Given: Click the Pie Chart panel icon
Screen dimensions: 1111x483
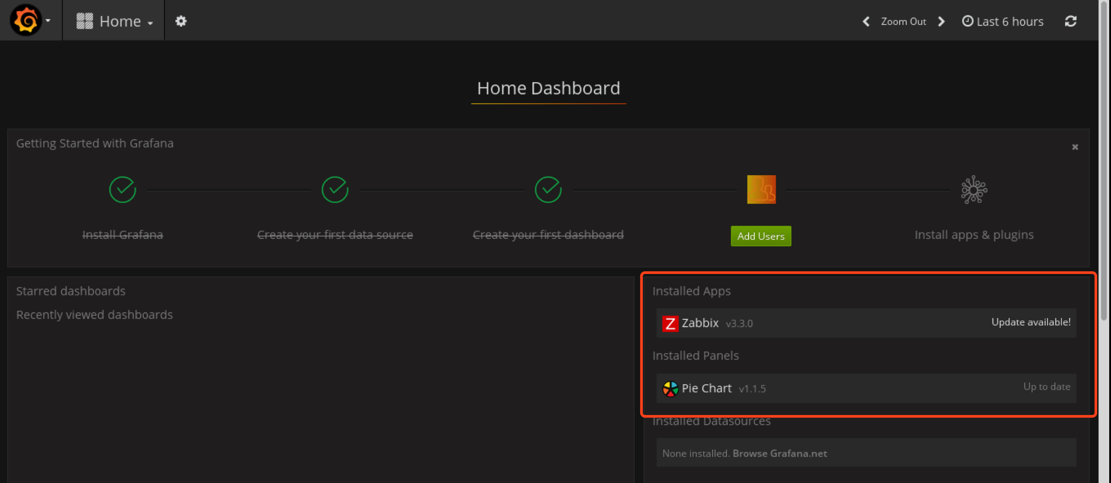Looking at the screenshot, I should pos(670,389).
